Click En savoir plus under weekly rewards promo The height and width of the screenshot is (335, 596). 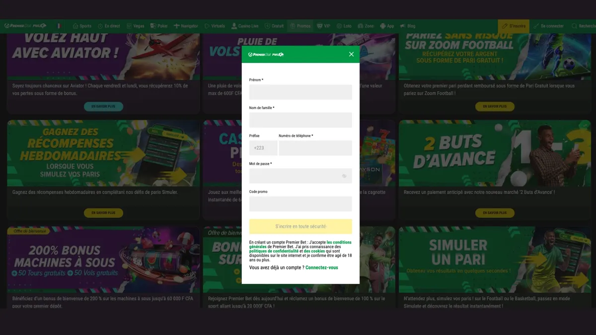click(x=103, y=212)
